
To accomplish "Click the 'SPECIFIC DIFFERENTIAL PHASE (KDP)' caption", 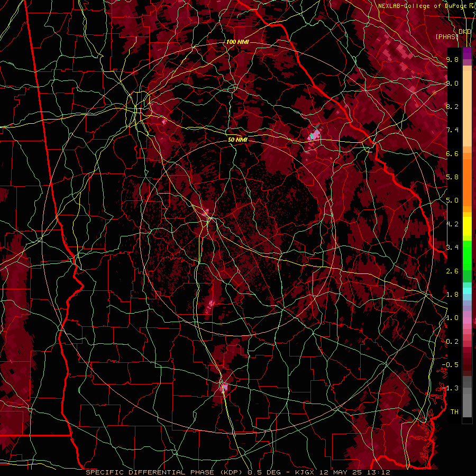I will click(x=164, y=473).
